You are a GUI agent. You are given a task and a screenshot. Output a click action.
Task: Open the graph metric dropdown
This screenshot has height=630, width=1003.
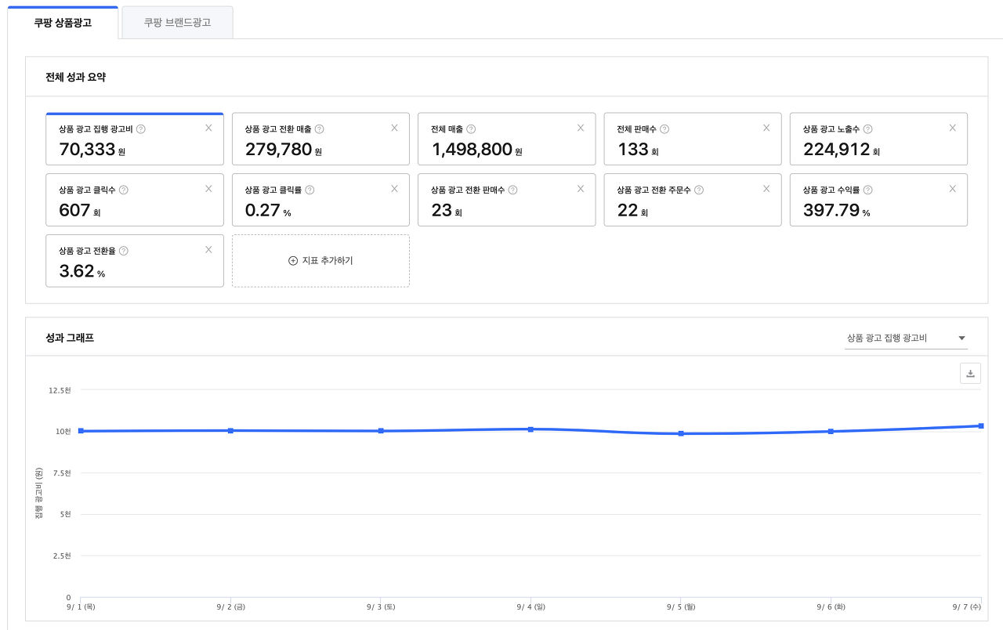coord(906,339)
